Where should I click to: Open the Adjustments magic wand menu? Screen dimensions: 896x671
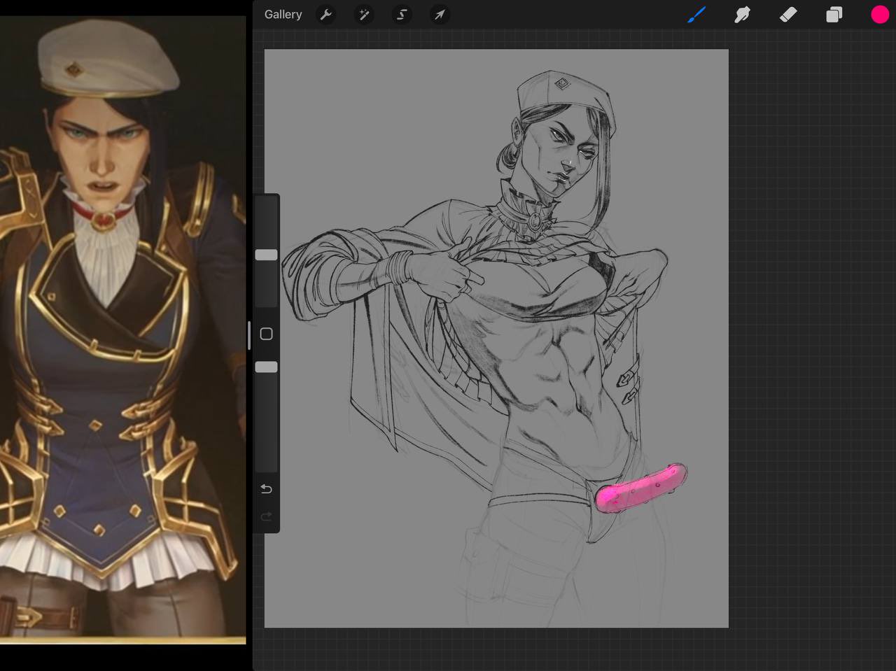pos(364,15)
